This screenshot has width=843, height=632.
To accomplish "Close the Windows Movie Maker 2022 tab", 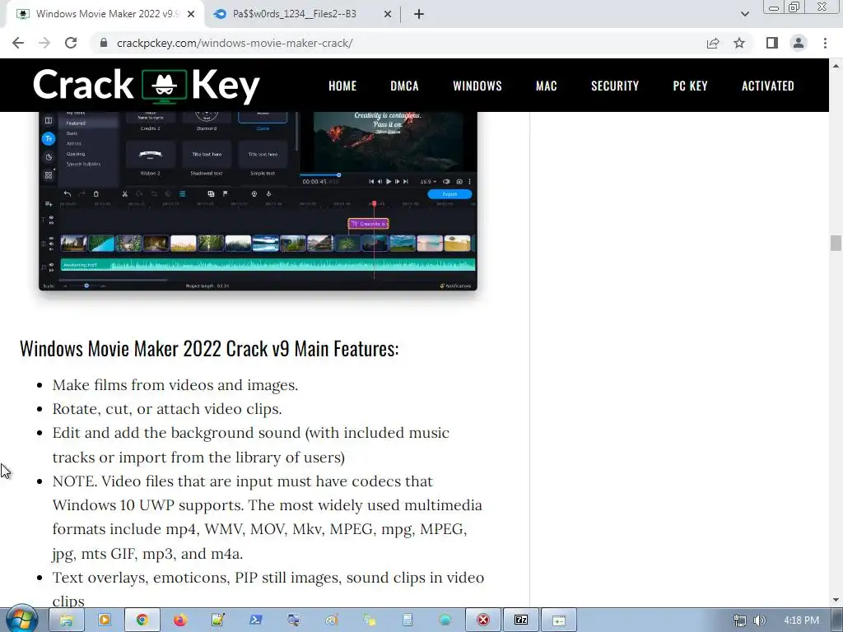I will [191, 14].
